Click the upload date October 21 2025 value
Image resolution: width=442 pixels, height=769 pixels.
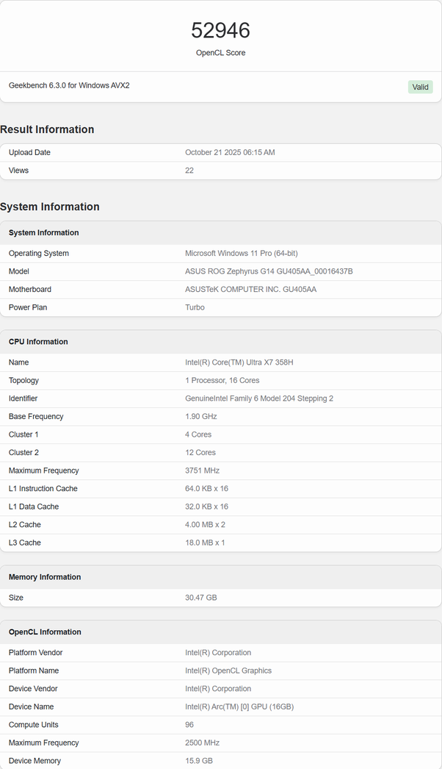coord(230,153)
